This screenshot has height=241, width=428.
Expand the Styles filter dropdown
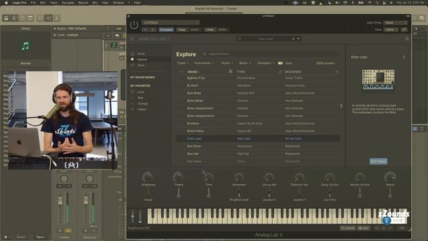pos(227,63)
